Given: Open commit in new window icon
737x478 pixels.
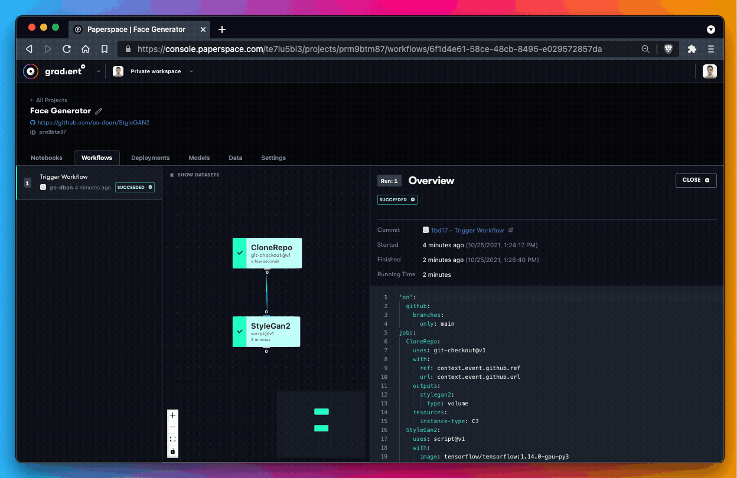Looking at the screenshot, I should (x=511, y=230).
